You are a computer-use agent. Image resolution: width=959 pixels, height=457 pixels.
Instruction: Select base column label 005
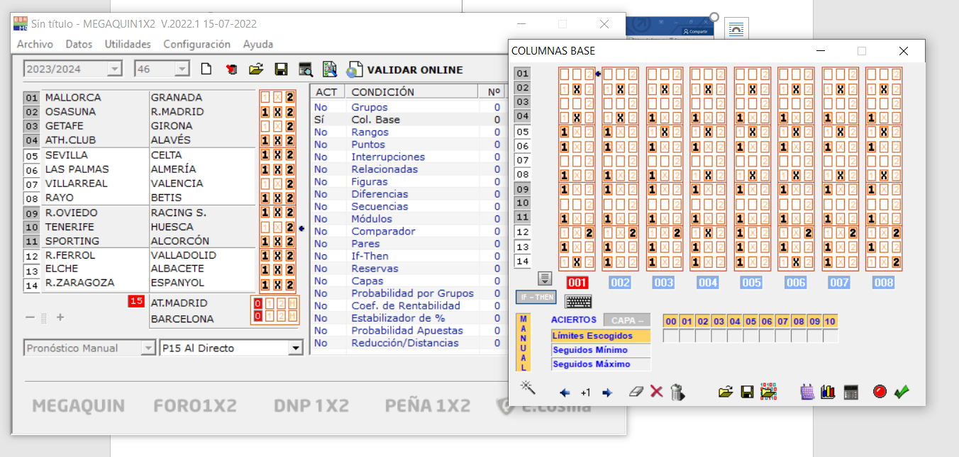[x=752, y=283]
